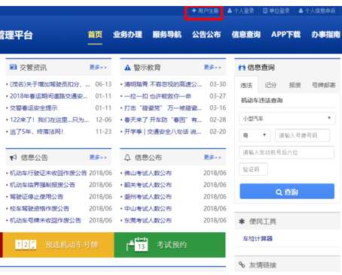342x275 pixels.
Task: Click the blue 查询 button
Action: [x=287, y=192]
